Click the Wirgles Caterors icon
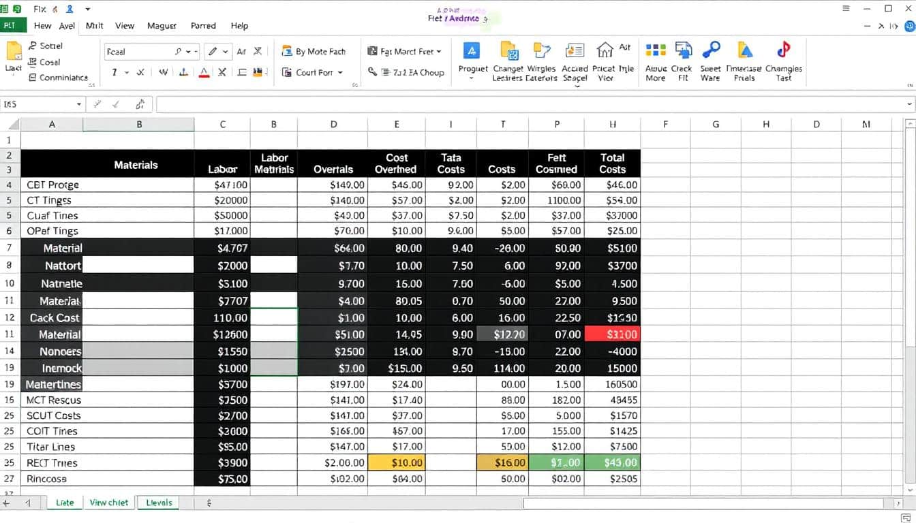Image resolution: width=916 pixels, height=523 pixels. pyautogui.click(x=542, y=50)
